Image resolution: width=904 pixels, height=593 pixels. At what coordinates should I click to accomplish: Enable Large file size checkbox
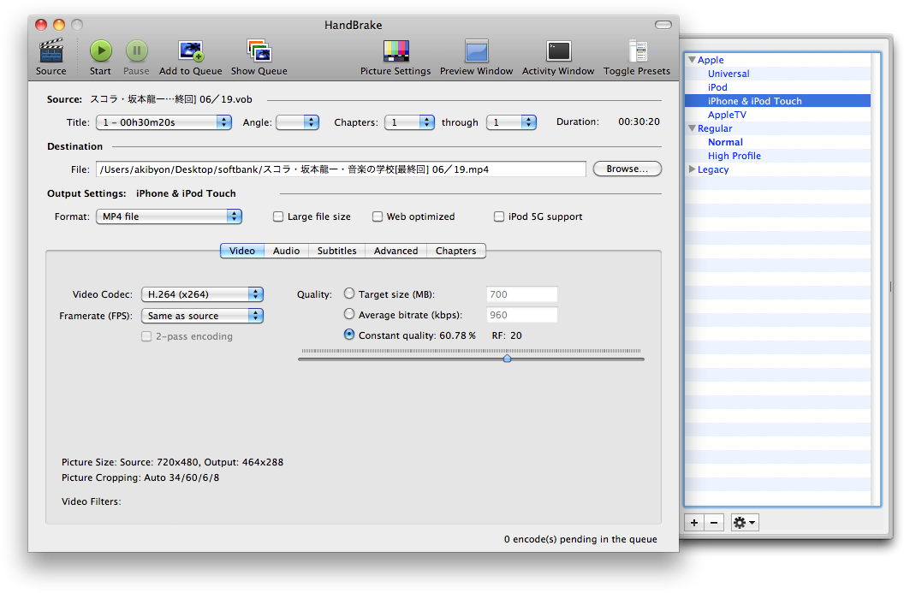[278, 216]
